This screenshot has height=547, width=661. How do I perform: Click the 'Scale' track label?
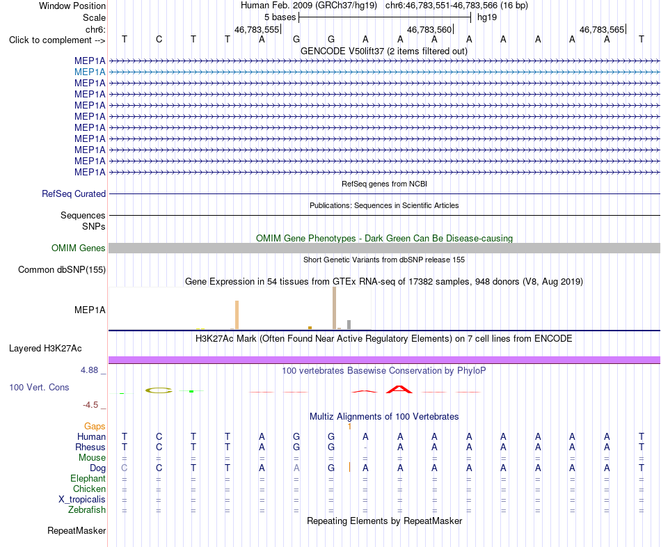point(95,17)
